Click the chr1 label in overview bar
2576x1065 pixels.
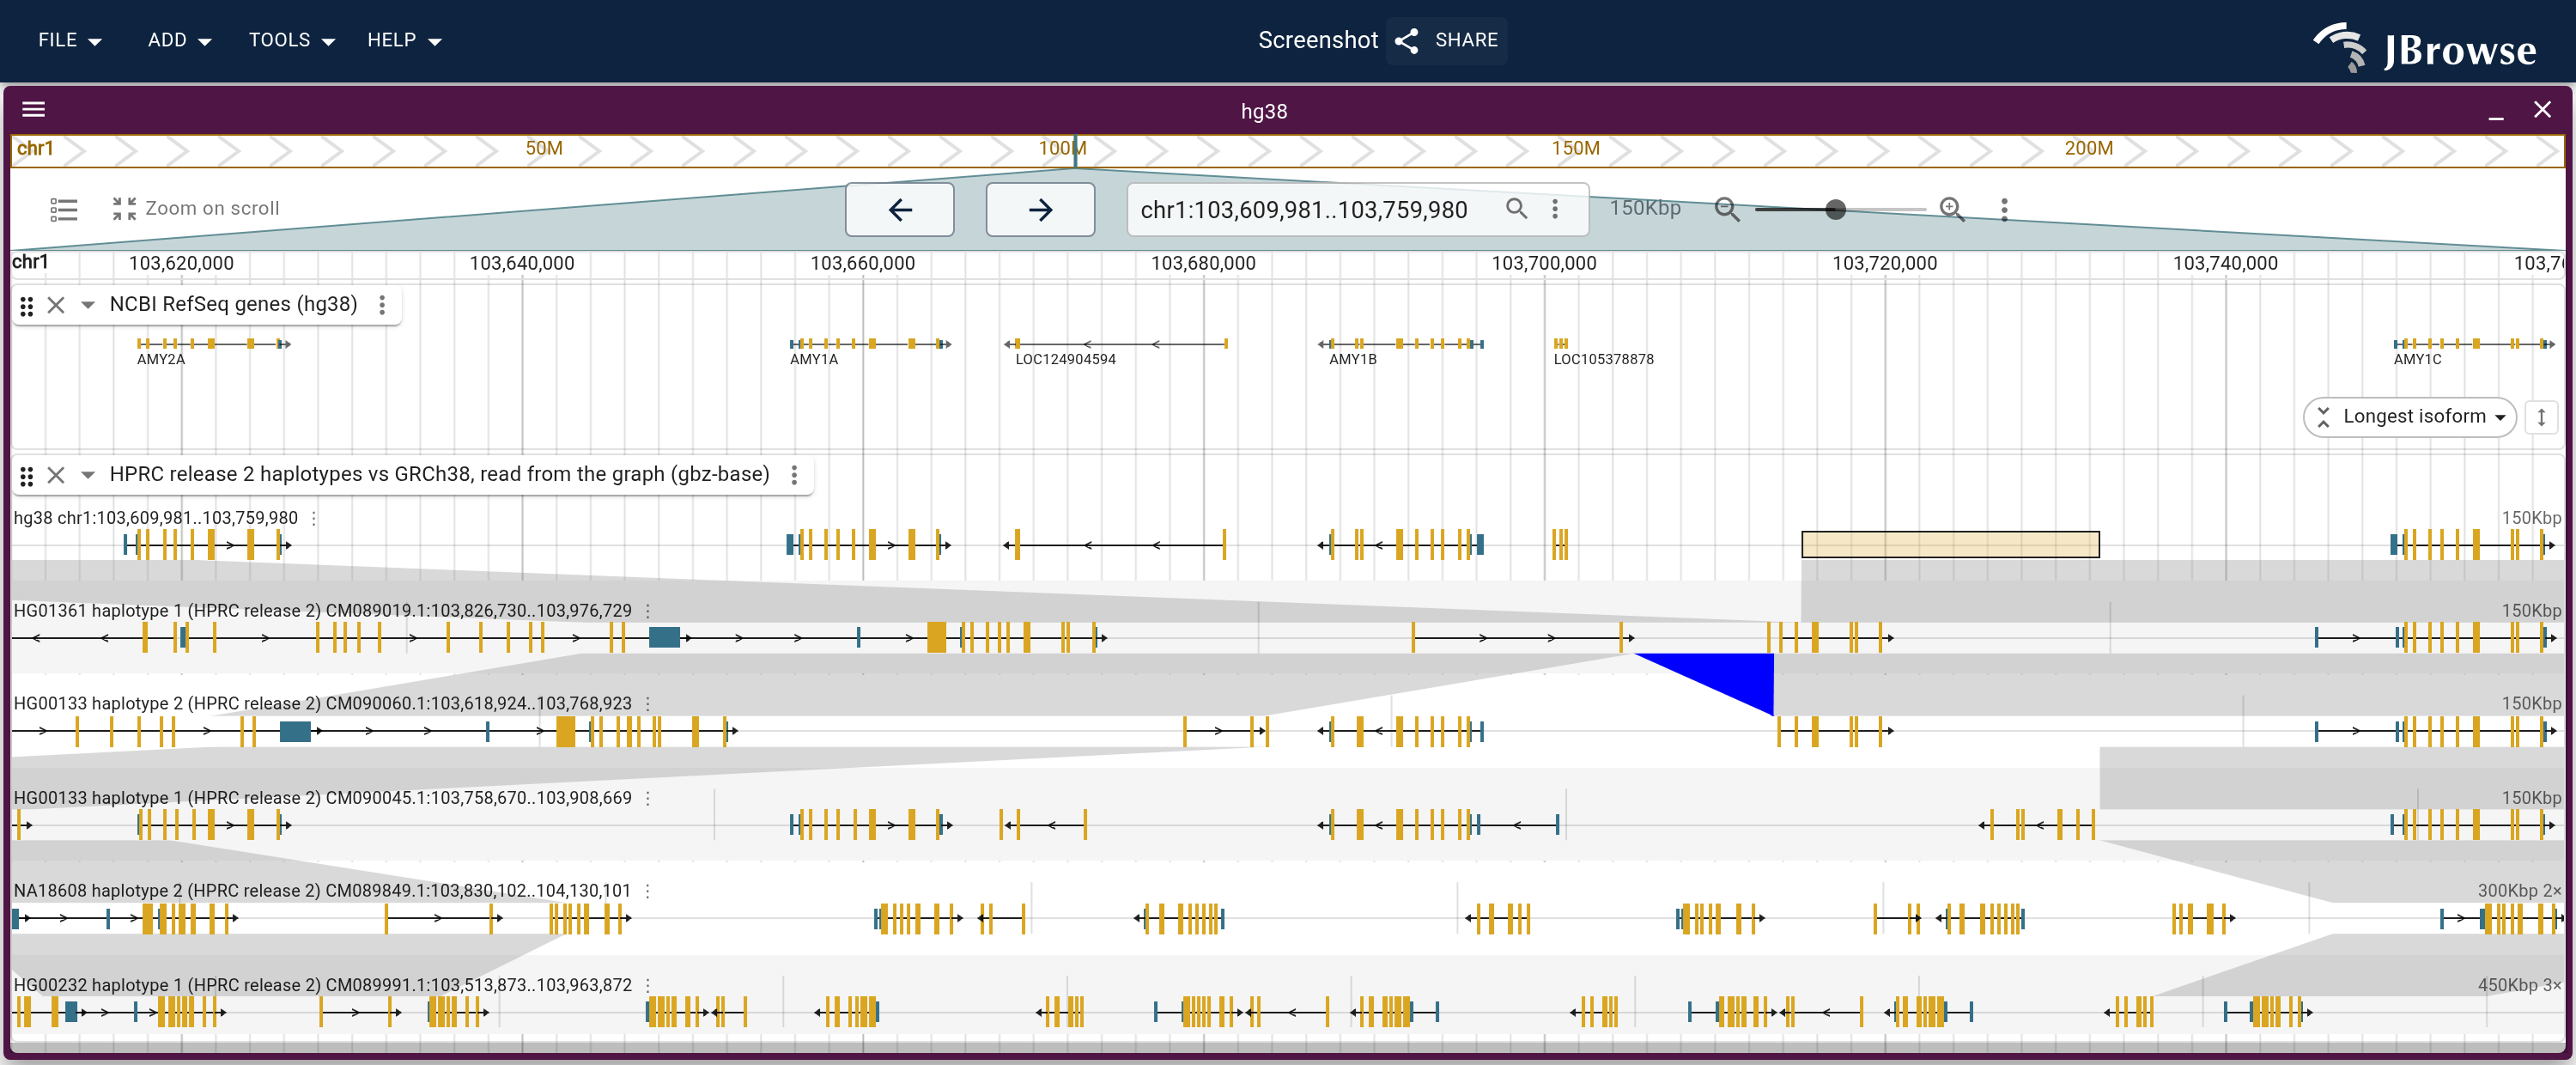pyautogui.click(x=35, y=149)
